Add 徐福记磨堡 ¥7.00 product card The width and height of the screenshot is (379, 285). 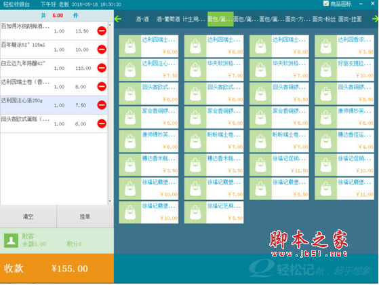pyautogui.click(x=214, y=189)
